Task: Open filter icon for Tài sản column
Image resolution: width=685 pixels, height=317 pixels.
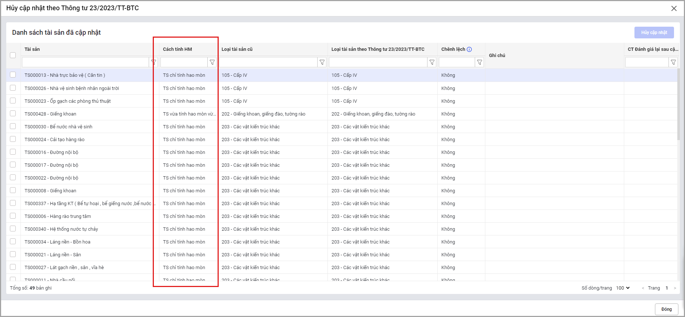Action: point(154,63)
